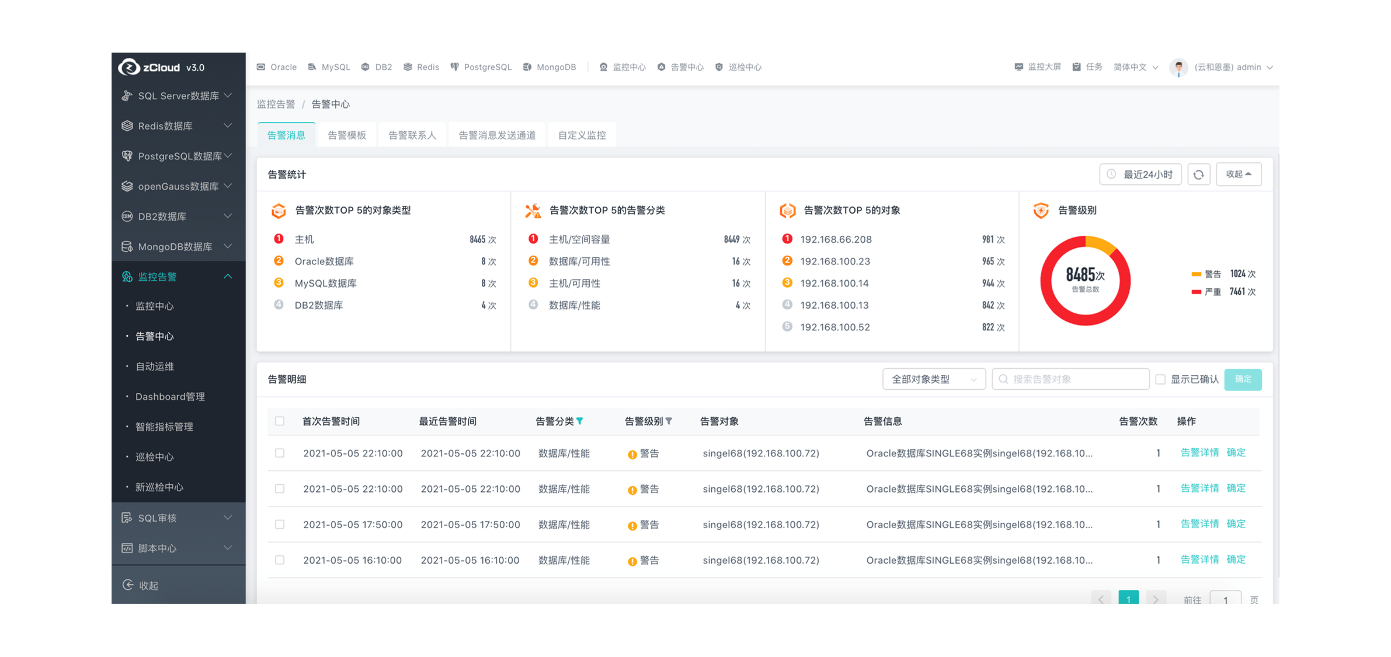Viewport: 1391px width, 657px height.
Task: Open 告警详情 link for the first alarm
Action: click(x=1199, y=453)
